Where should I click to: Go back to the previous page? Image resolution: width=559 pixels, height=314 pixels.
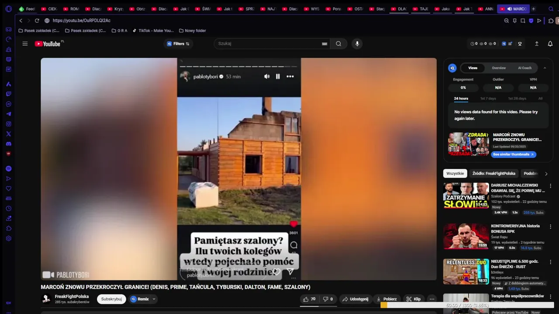click(x=21, y=20)
